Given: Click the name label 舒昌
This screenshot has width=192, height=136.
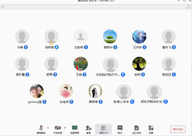Looking at the screenshot, I should pos(50,74).
